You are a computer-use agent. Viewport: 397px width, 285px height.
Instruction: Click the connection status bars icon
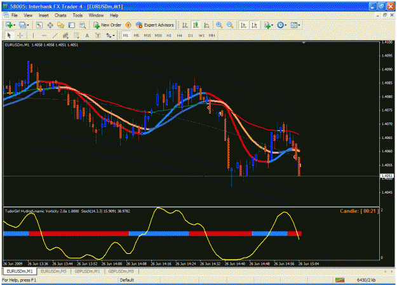coord(340,280)
